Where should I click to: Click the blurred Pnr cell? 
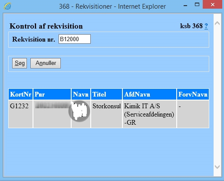click(52, 114)
